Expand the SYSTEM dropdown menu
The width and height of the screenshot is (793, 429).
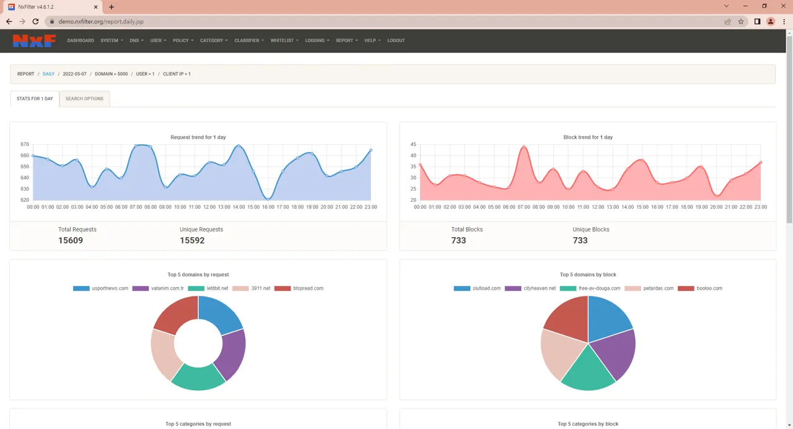click(x=111, y=41)
